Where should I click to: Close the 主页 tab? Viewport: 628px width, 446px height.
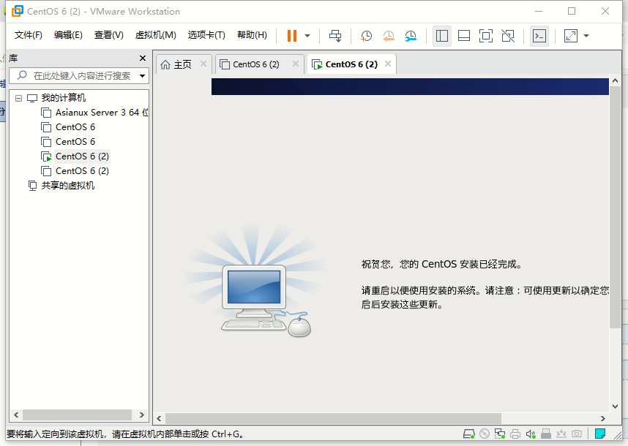point(203,64)
